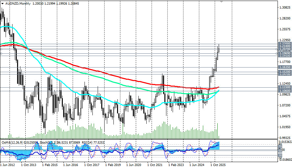Screen dimensions: 292x168
Task: Click the OsMA(12,26,9) indicator label
Action: pyautogui.click(x=12, y=142)
